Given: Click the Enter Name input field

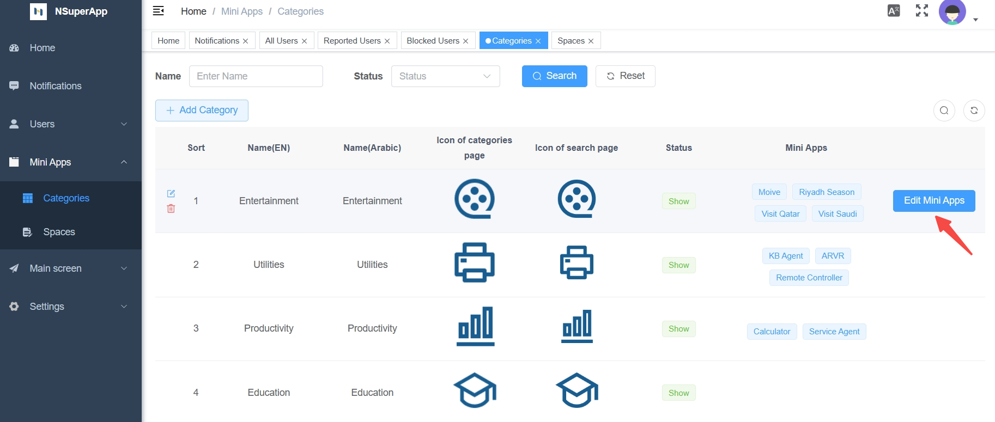Looking at the screenshot, I should click(x=256, y=76).
